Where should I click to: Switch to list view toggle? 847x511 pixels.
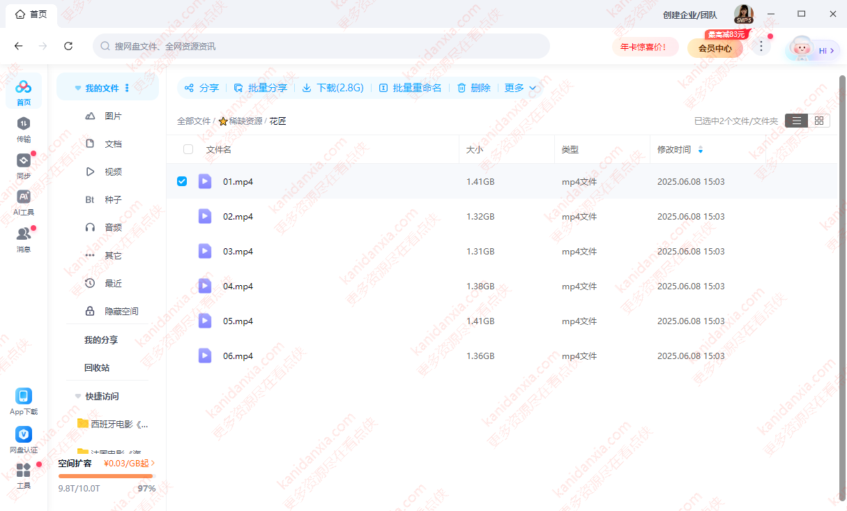point(796,121)
